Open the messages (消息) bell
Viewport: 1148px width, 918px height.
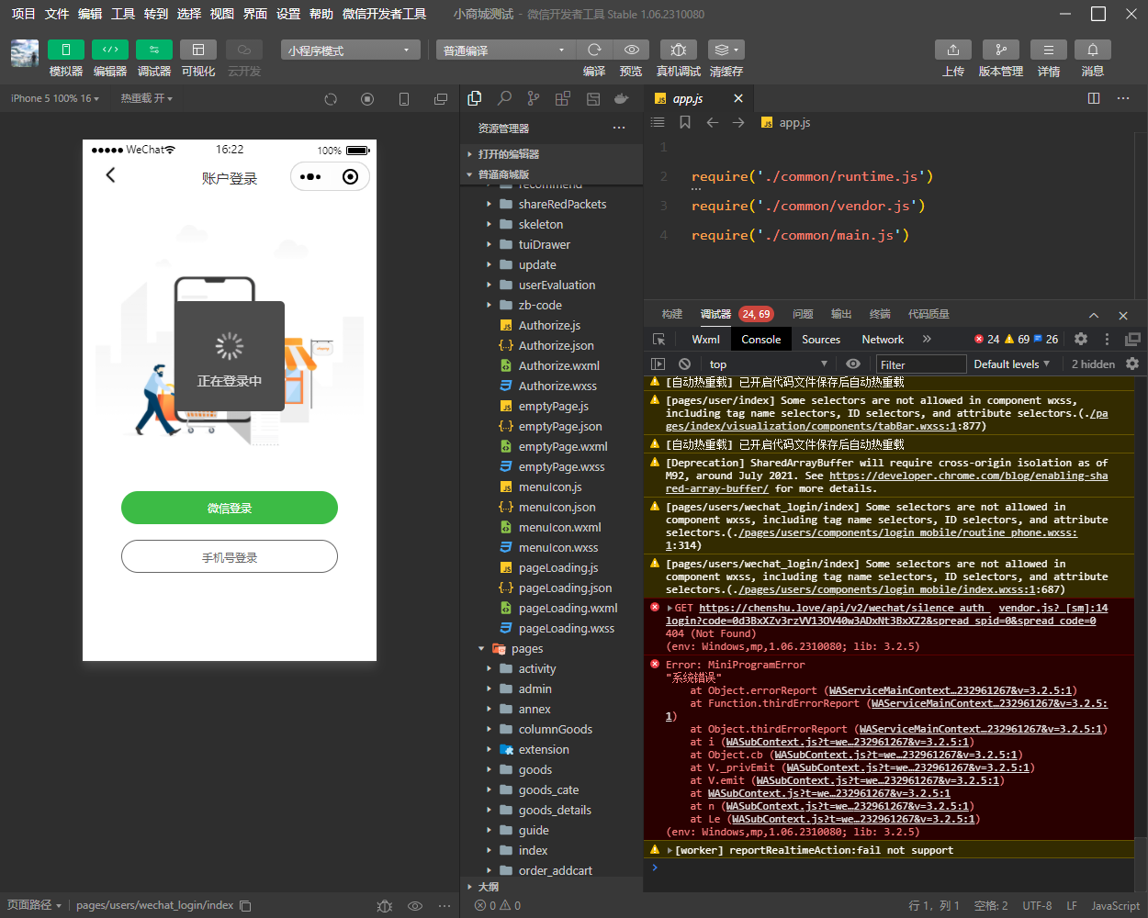tap(1093, 50)
